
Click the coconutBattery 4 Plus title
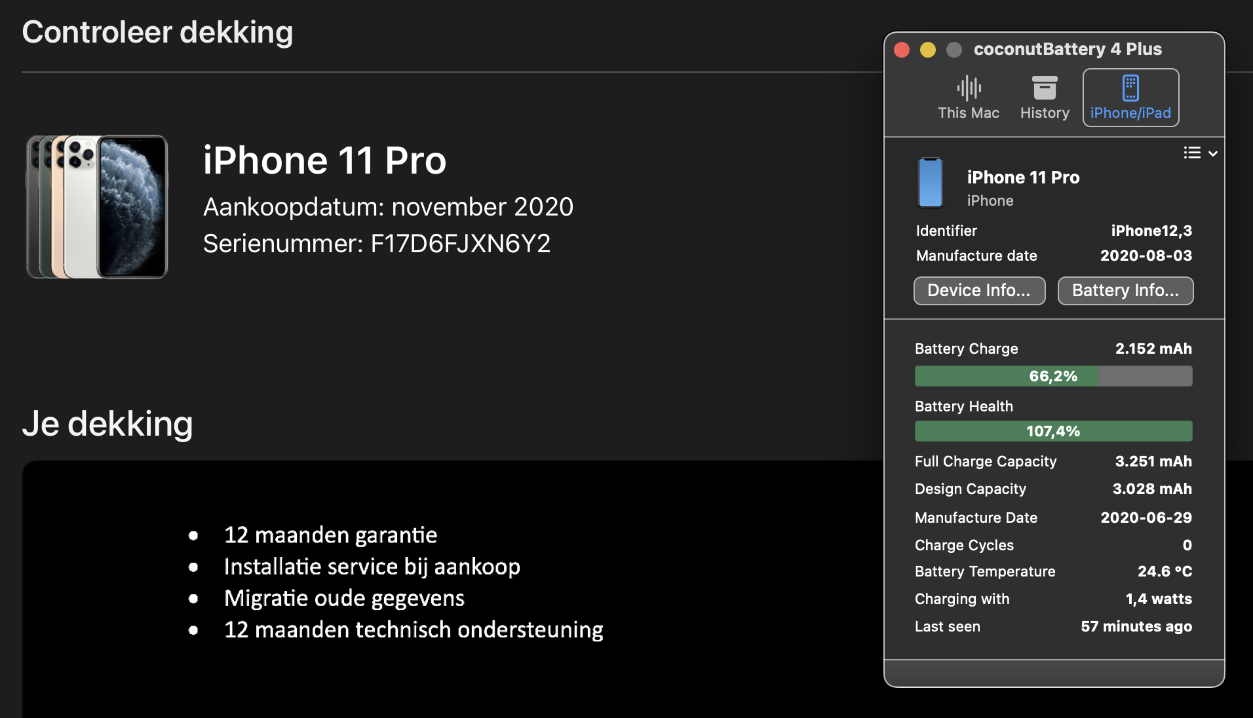[x=1068, y=49]
